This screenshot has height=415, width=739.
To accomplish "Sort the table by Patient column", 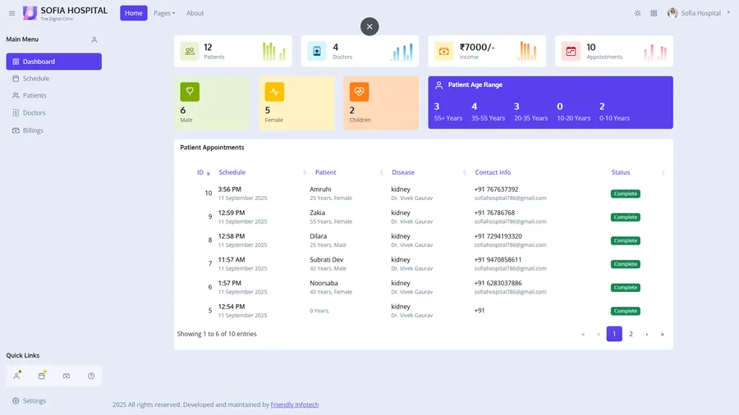I will click(x=349, y=173).
